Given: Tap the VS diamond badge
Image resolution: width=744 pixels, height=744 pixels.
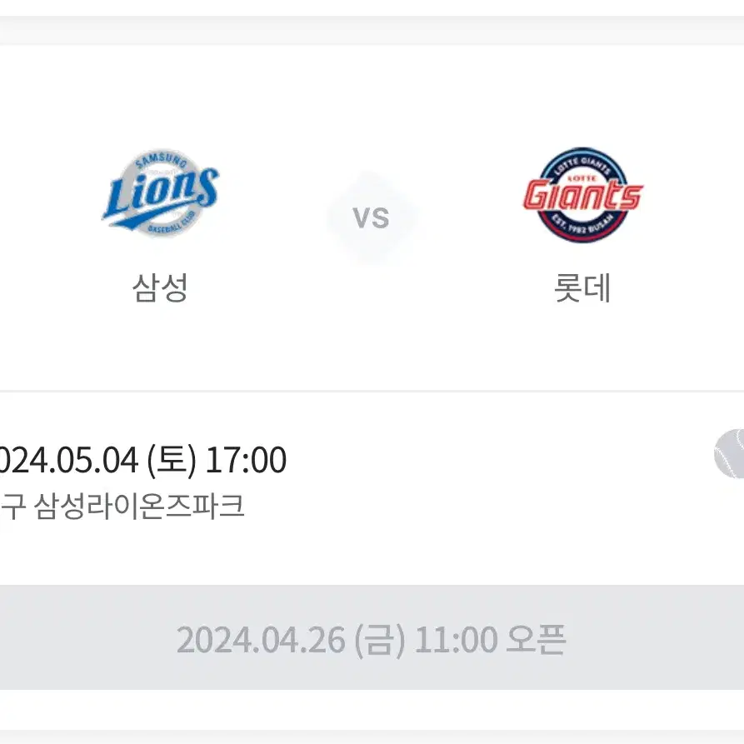Looking at the screenshot, I should [372, 217].
